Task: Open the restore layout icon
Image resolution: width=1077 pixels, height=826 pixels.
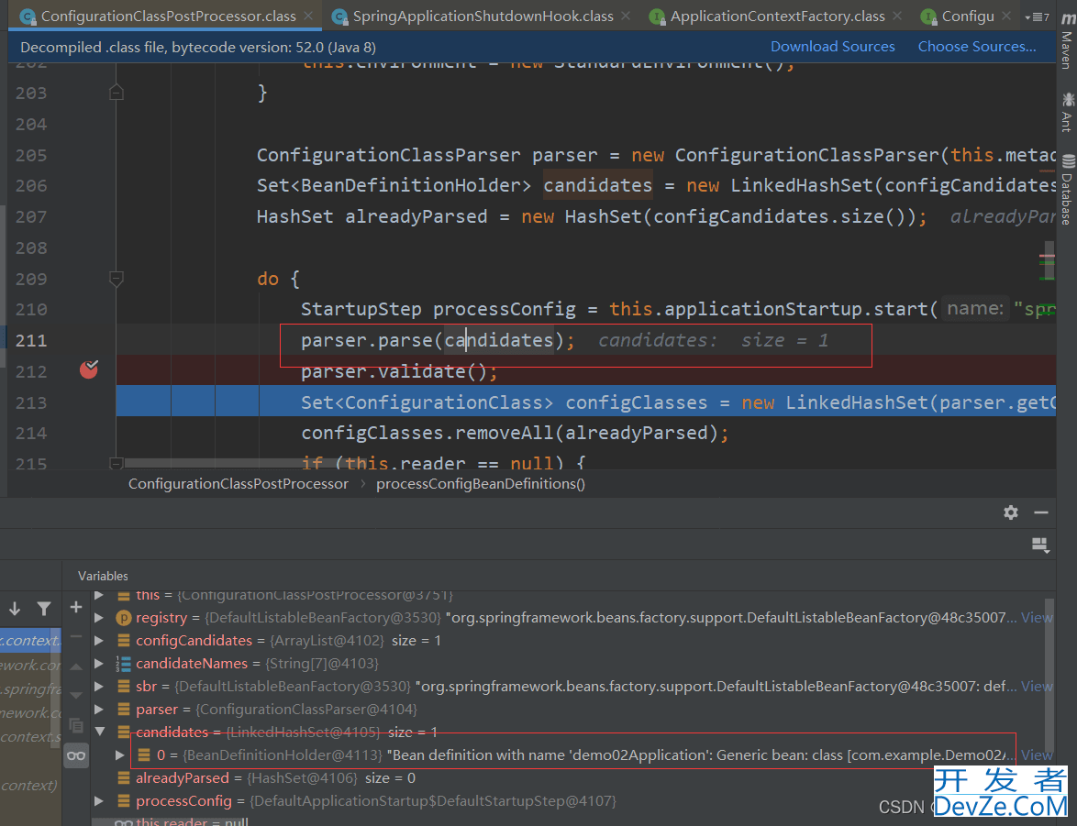Action: pyautogui.click(x=1040, y=545)
